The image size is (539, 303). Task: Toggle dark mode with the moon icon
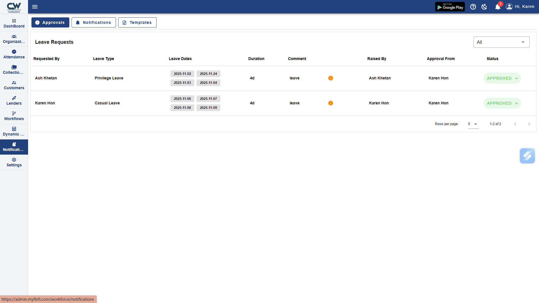tap(484, 6)
